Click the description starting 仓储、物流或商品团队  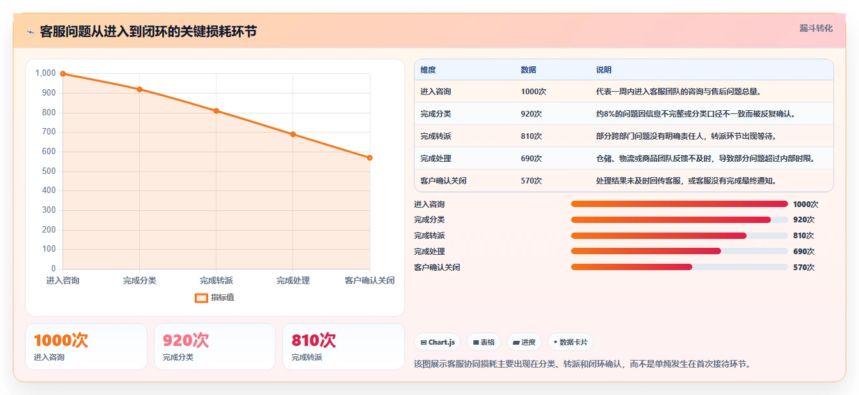click(706, 159)
